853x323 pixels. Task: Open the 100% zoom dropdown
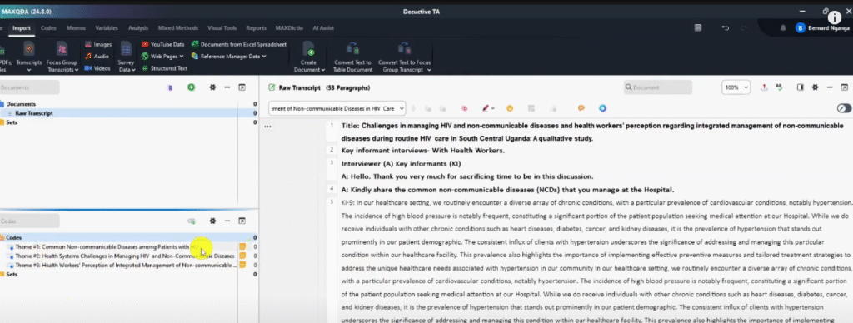pos(736,87)
